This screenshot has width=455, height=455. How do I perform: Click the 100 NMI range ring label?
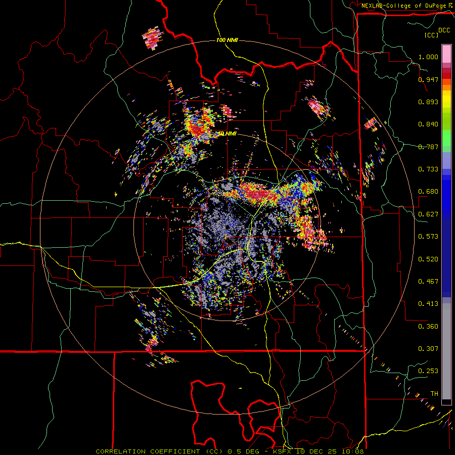pos(227,40)
